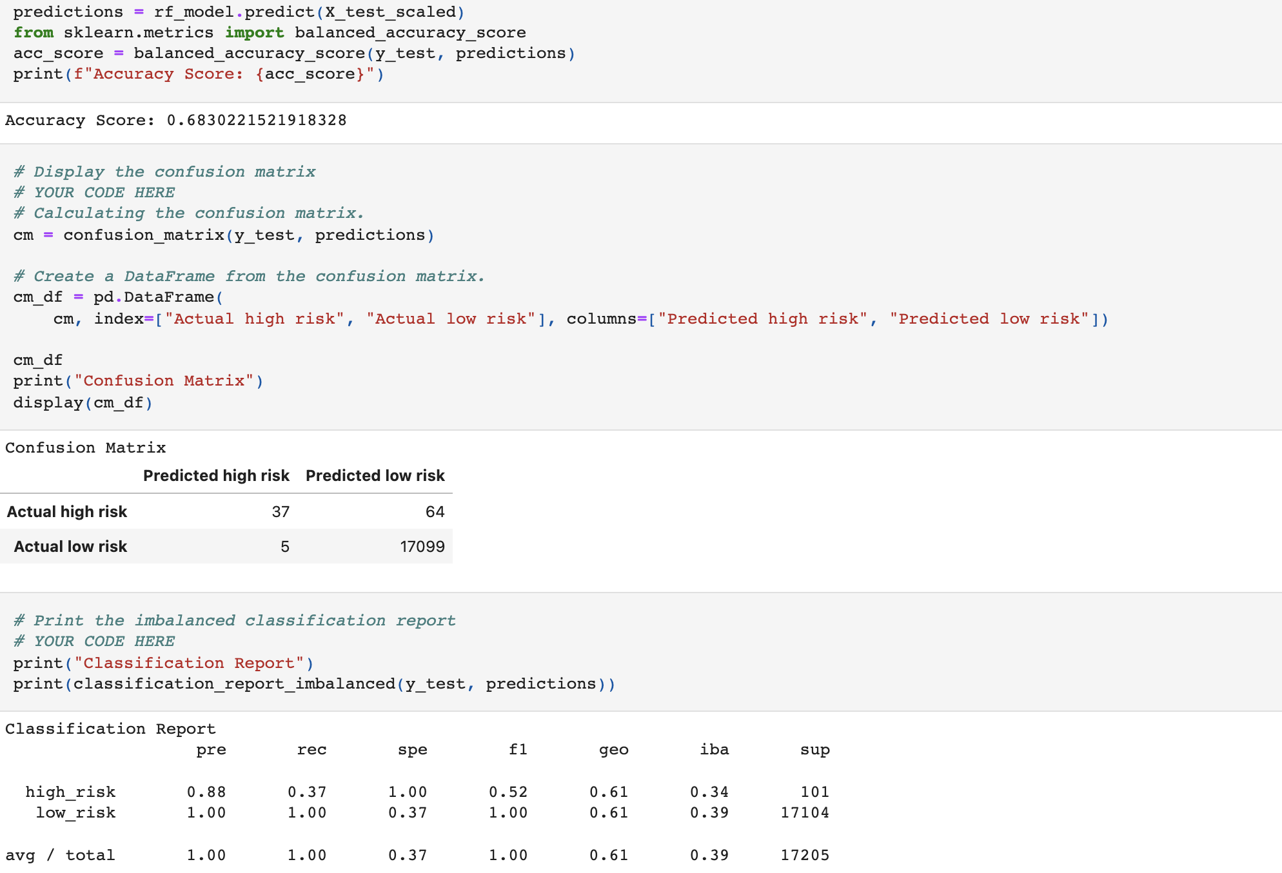
Task: Click the Predicted low risk column header
Action: 375,475
